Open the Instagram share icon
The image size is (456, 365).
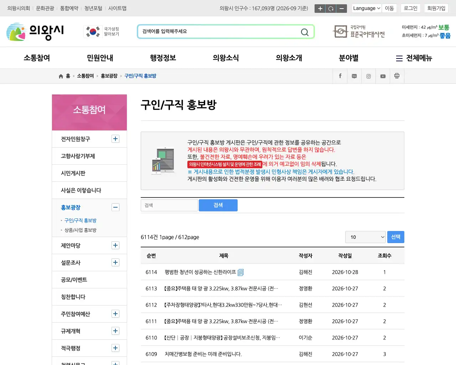click(x=369, y=76)
